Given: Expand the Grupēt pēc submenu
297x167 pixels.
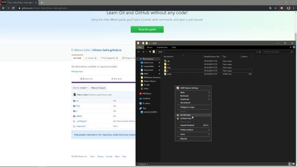Looking at the screenshot, I should coord(193,99).
